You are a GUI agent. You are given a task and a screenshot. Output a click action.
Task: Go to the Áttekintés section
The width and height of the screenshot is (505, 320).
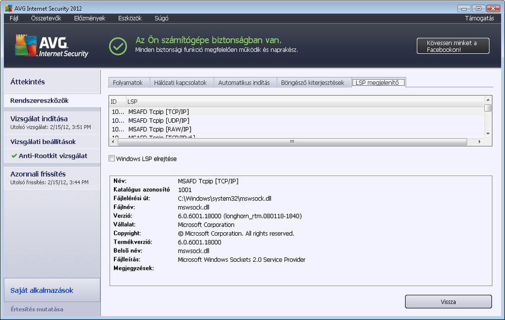click(52, 82)
